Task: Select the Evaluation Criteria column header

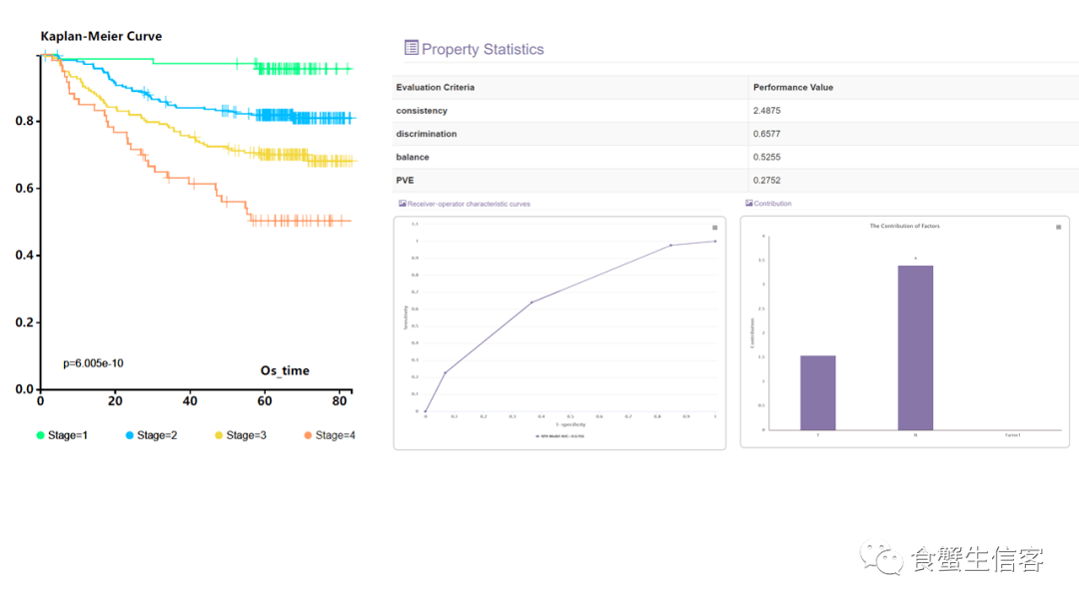Action: point(436,88)
